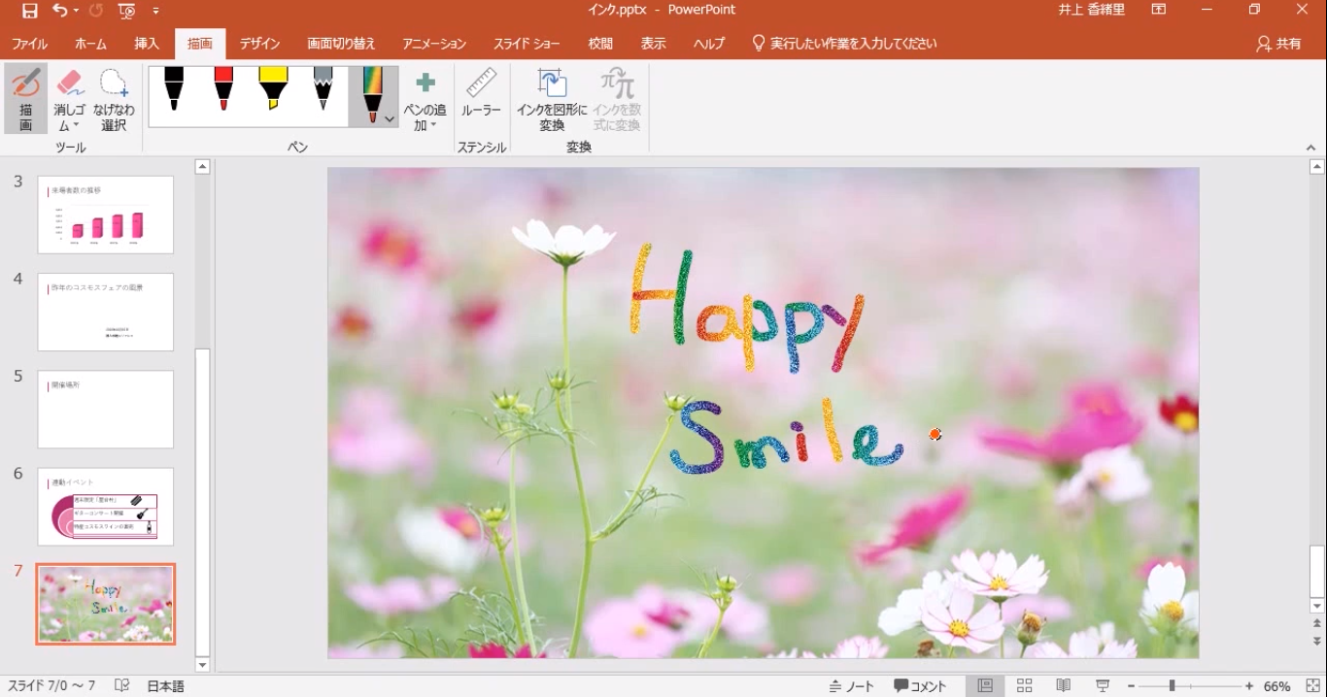Select the red pen in the pen gallery
Viewport: 1327px width, 697px height.
[x=223, y=88]
